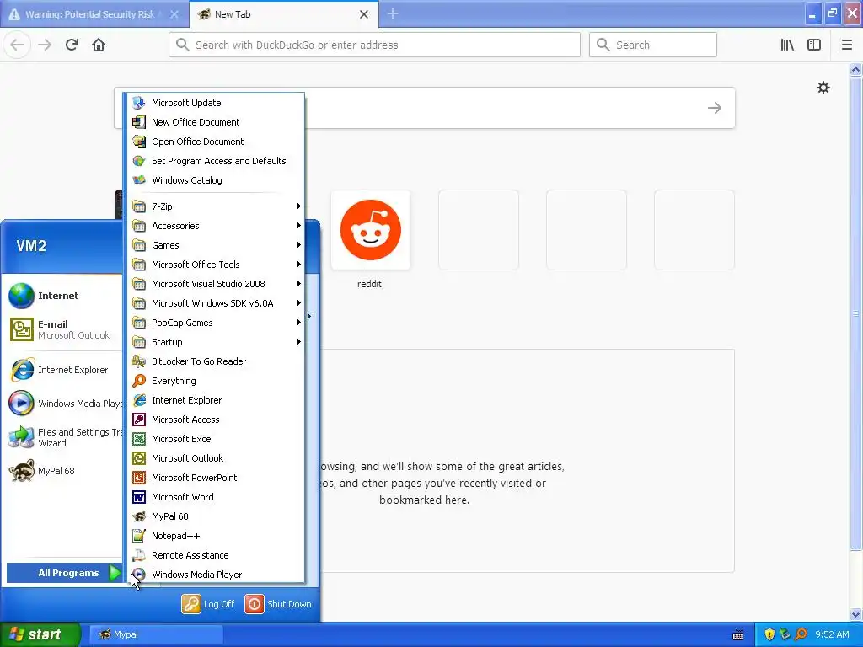The image size is (863, 647).
Task: Focus the DuckDuckGo address bar
Action: coord(374,45)
